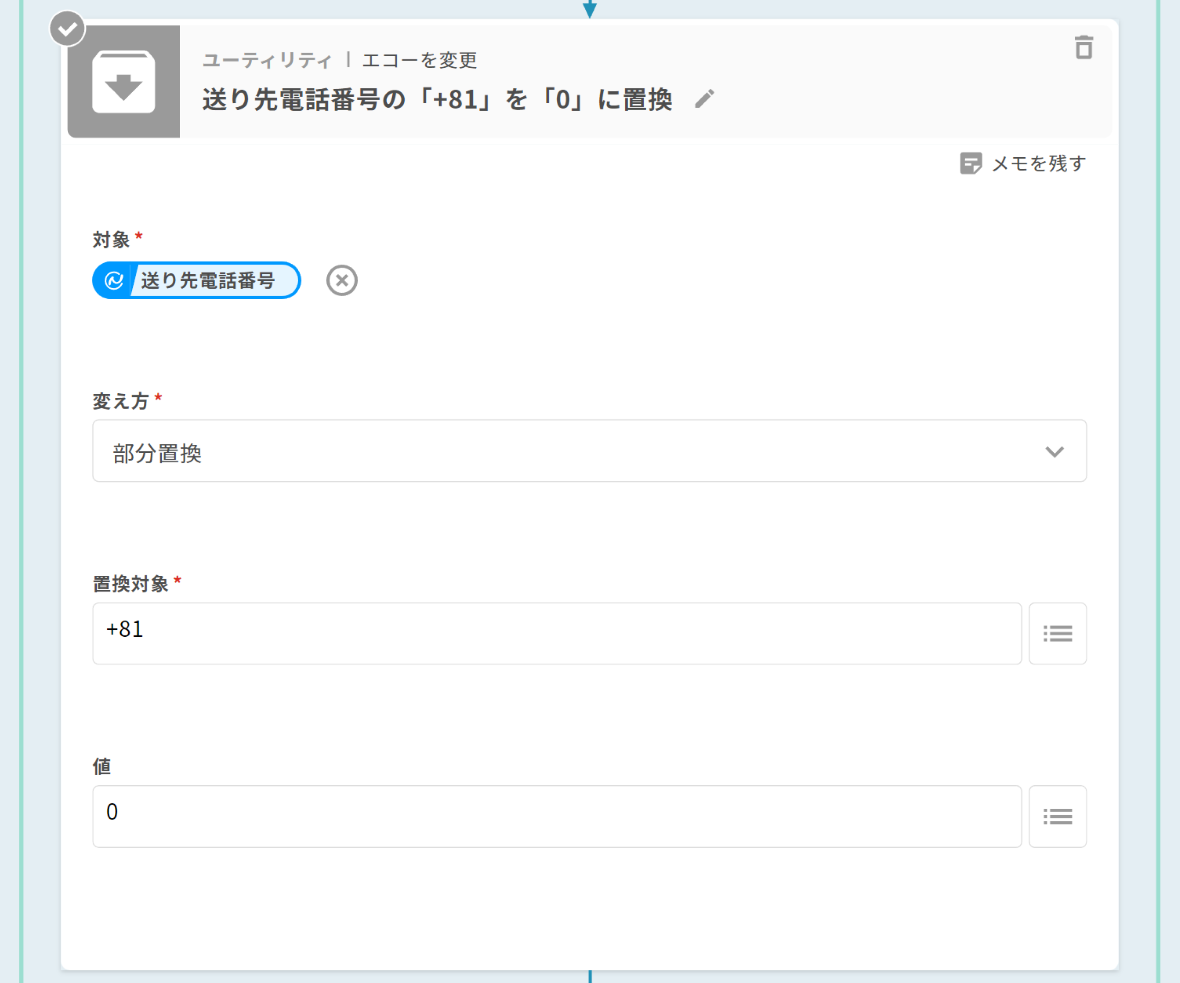
Task: Click the connector line below the step card
Action: click(590, 977)
